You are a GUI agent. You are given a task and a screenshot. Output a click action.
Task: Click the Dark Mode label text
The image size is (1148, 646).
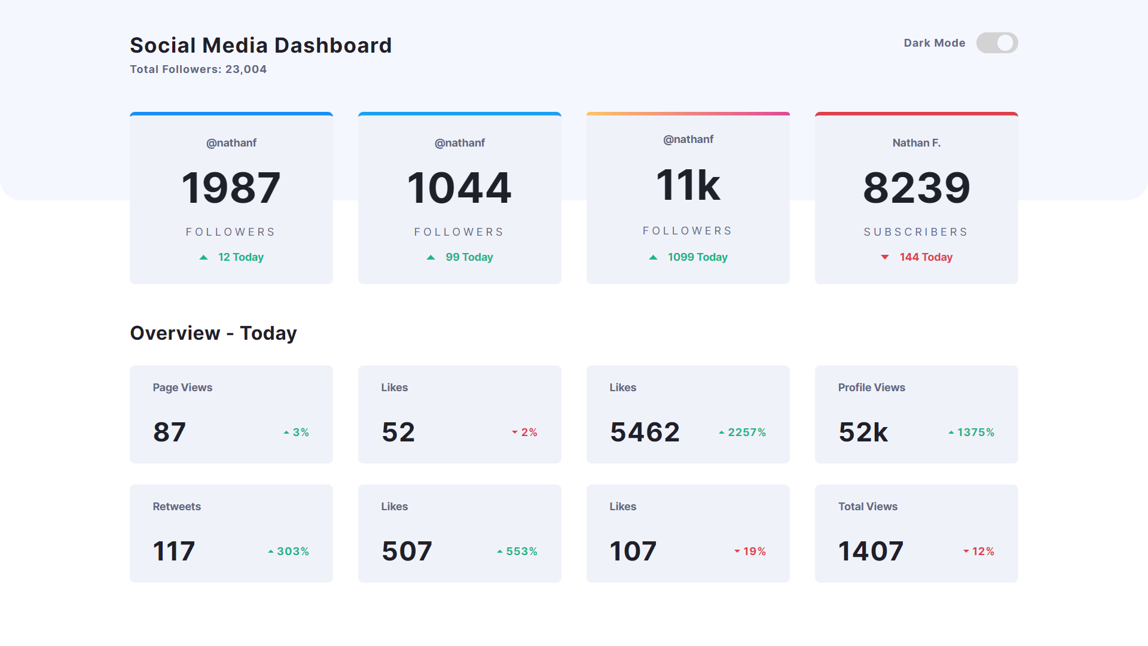(x=934, y=42)
